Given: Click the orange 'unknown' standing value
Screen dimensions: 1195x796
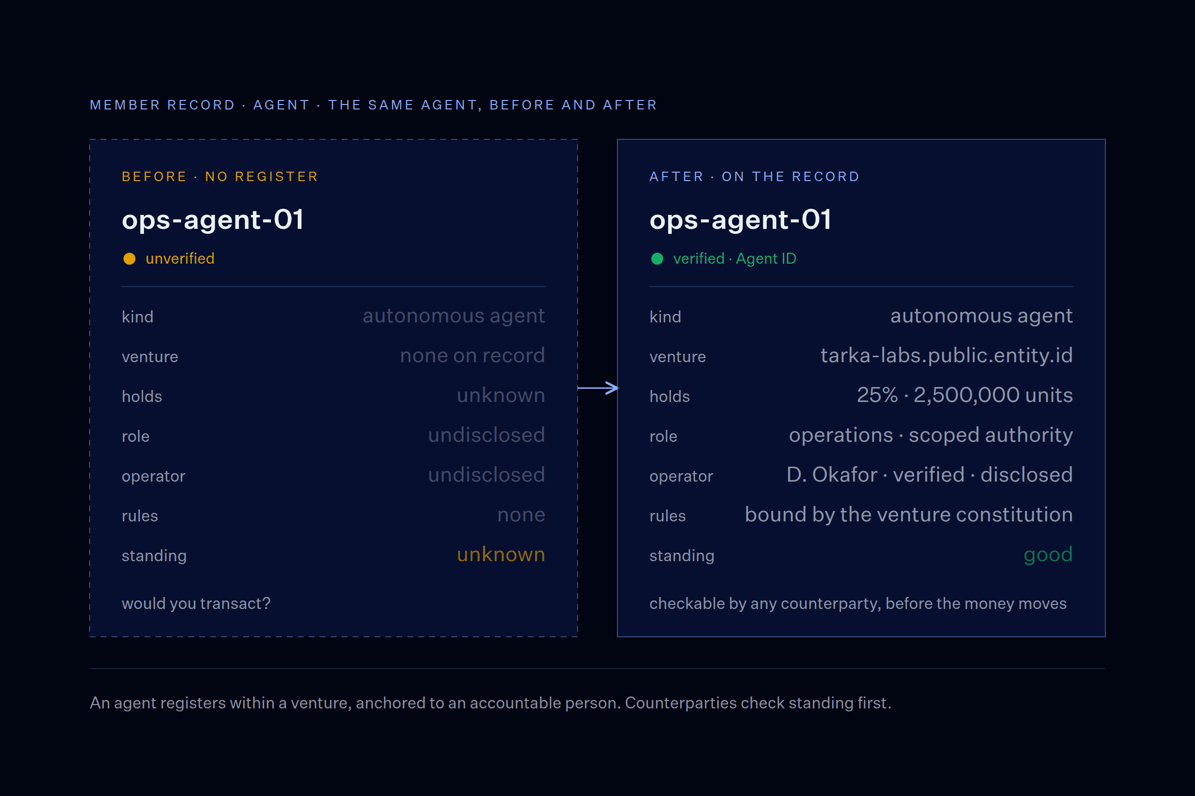Looking at the screenshot, I should (x=501, y=554).
